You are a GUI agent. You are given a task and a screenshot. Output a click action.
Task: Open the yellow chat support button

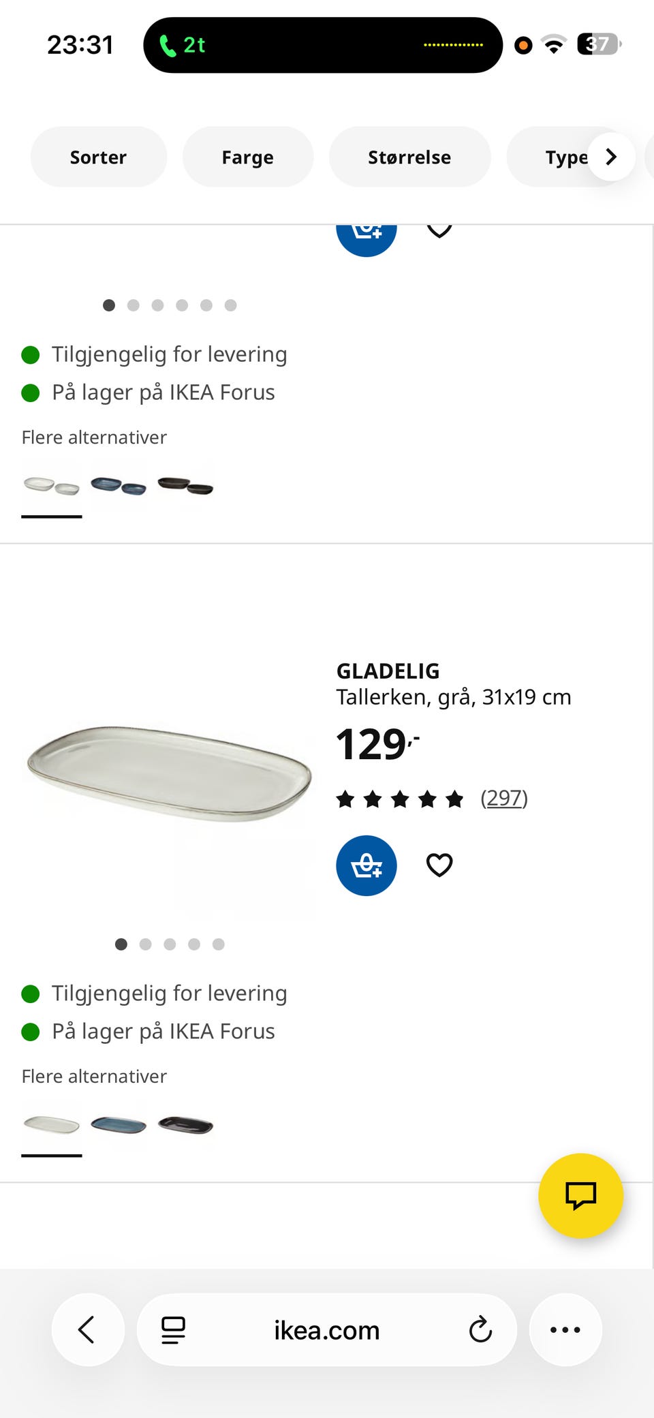pyautogui.click(x=580, y=1195)
